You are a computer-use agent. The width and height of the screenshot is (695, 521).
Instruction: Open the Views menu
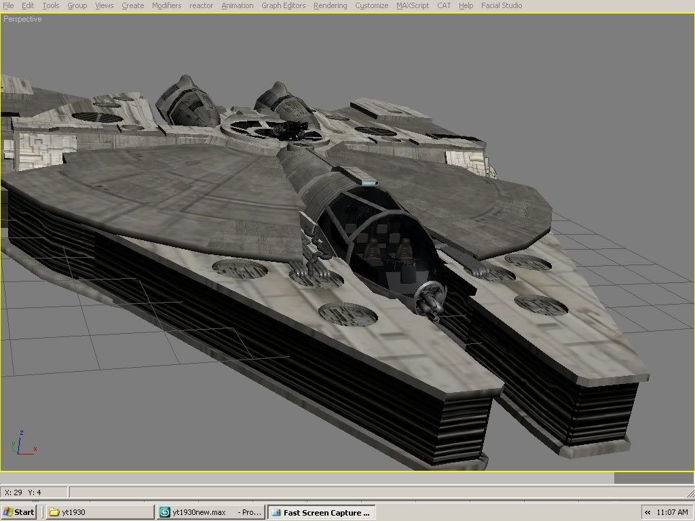(x=104, y=5)
